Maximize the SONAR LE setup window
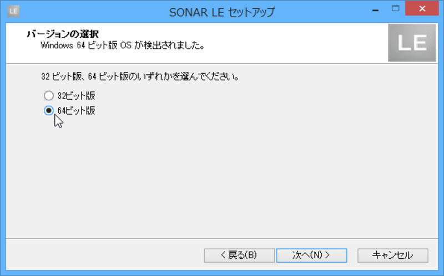The image size is (444, 276). (396, 9)
